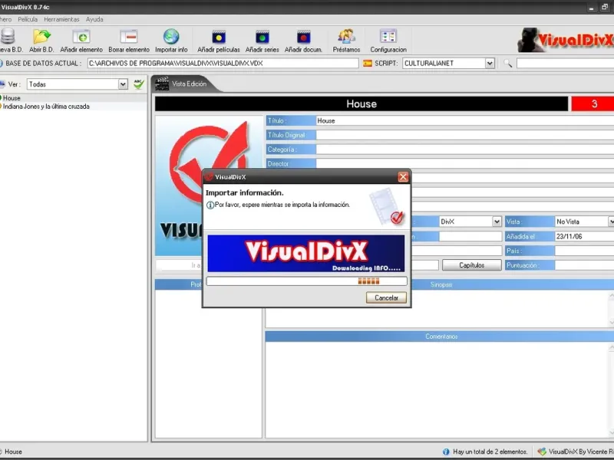Click the Spanish flag script icon

click(368, 63)
